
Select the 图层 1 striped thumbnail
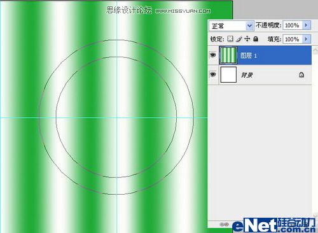coord(228,55)
